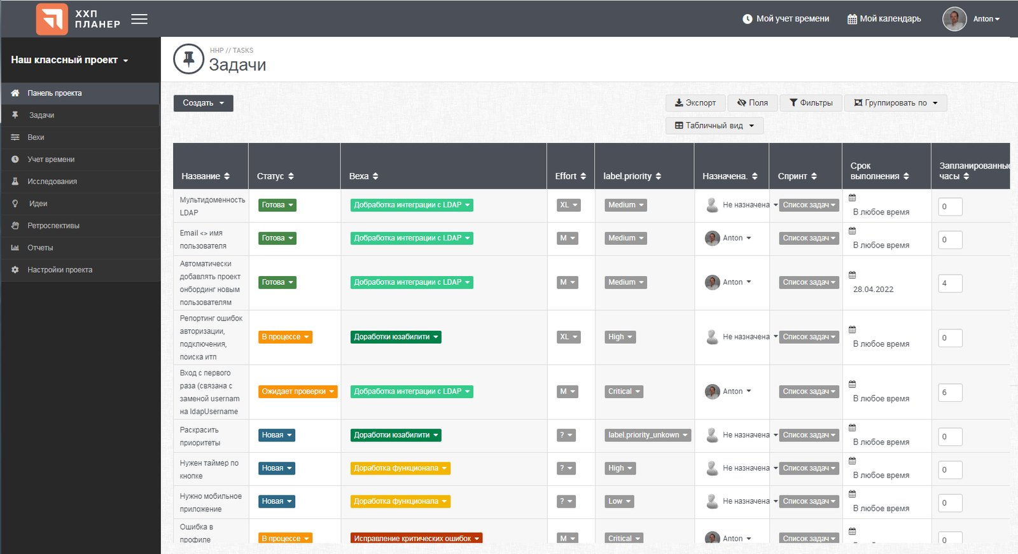The height and width of the screenshot is (554, 1018).
Task: Open the Фильтры button
Action: [x=811, y=103]
